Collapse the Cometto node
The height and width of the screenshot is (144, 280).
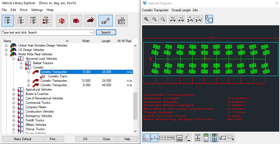(21, 67)
